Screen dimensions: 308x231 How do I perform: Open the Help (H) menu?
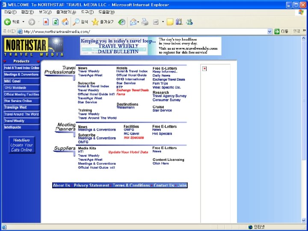pyautogui.click(x=107, y=12)
